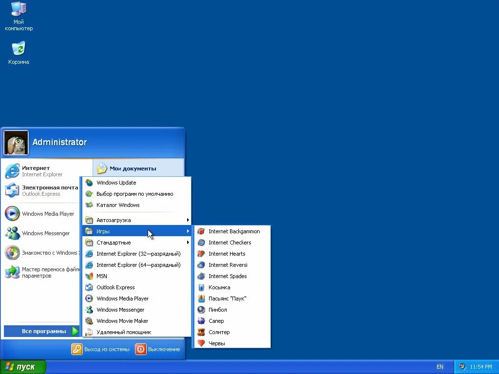Open Windows Media Player in recent list
Image resolution: width=499 pixels, height=374 pixels.
41,214
